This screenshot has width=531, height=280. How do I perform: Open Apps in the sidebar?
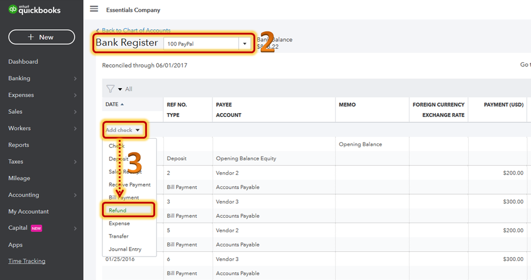(15, 245)
